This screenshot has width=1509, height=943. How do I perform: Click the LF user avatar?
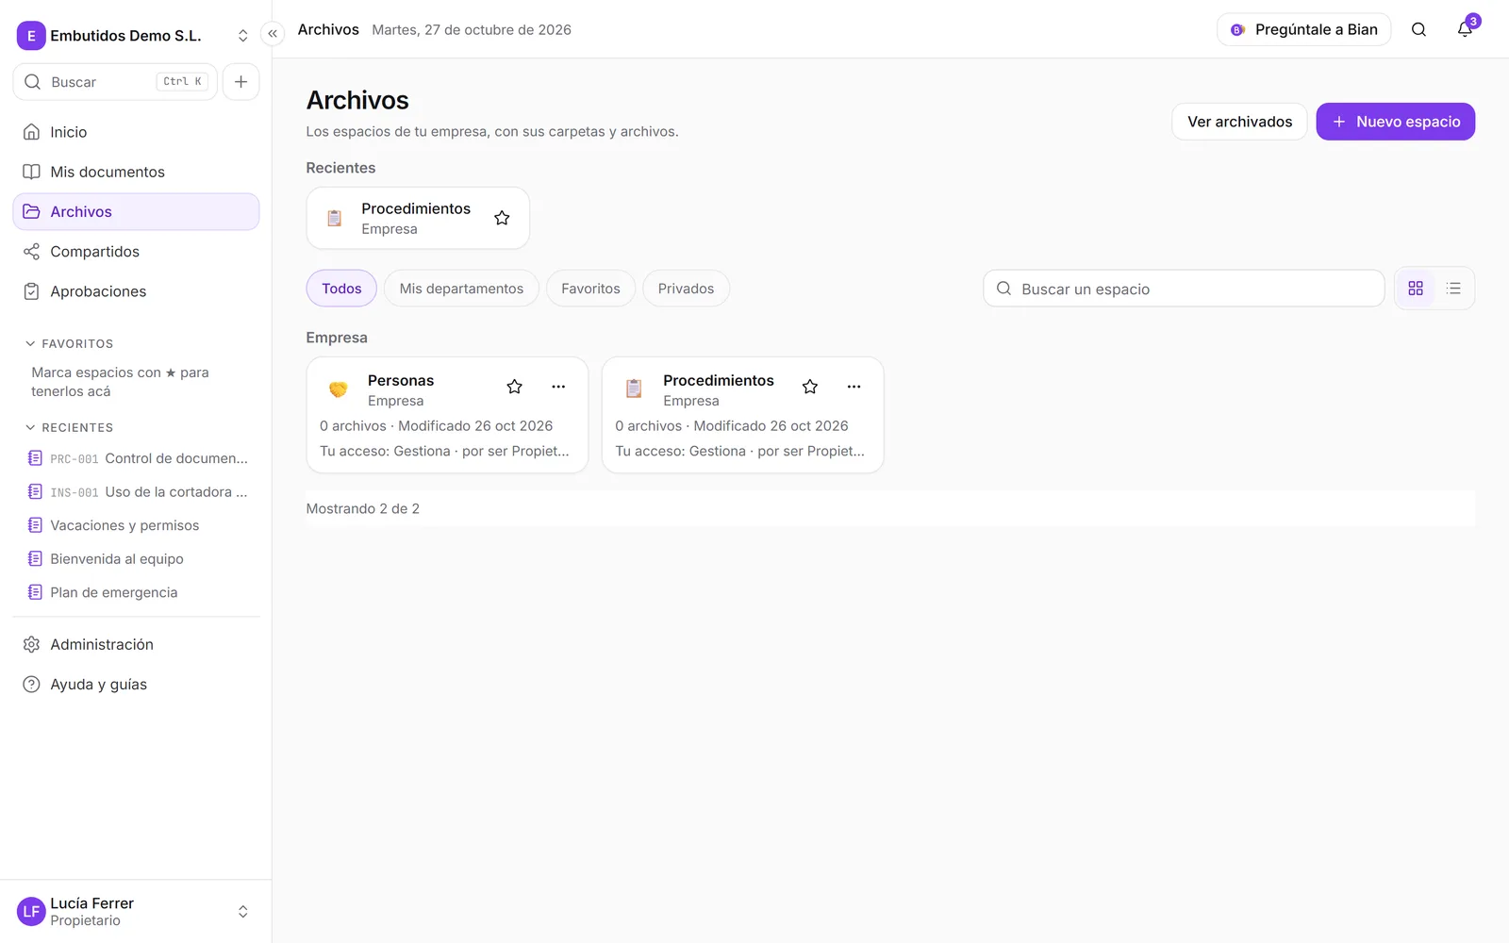point(31,912)
